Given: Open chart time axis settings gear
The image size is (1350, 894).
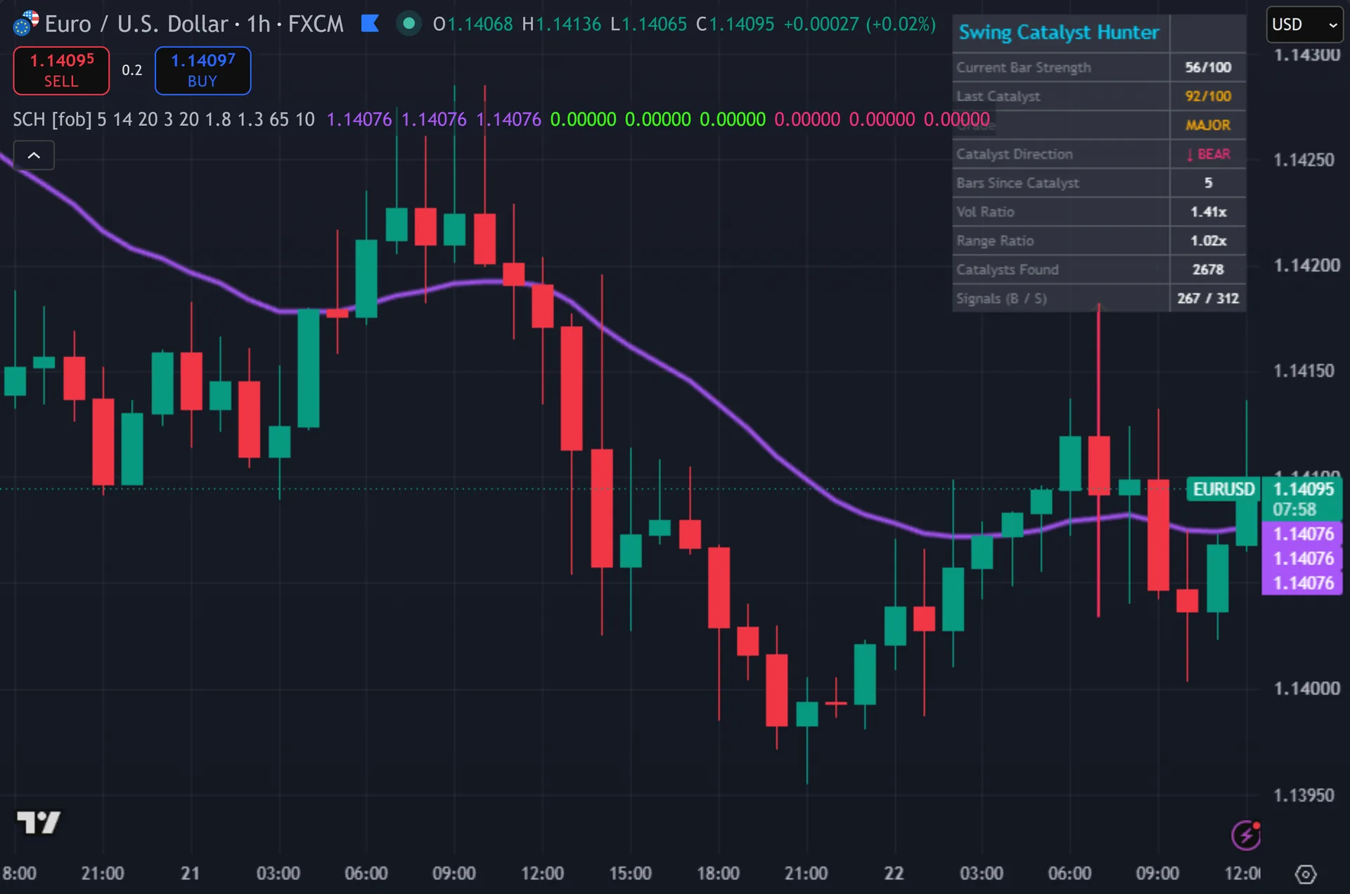Looking at the screenshot, I should (1305, 874).
